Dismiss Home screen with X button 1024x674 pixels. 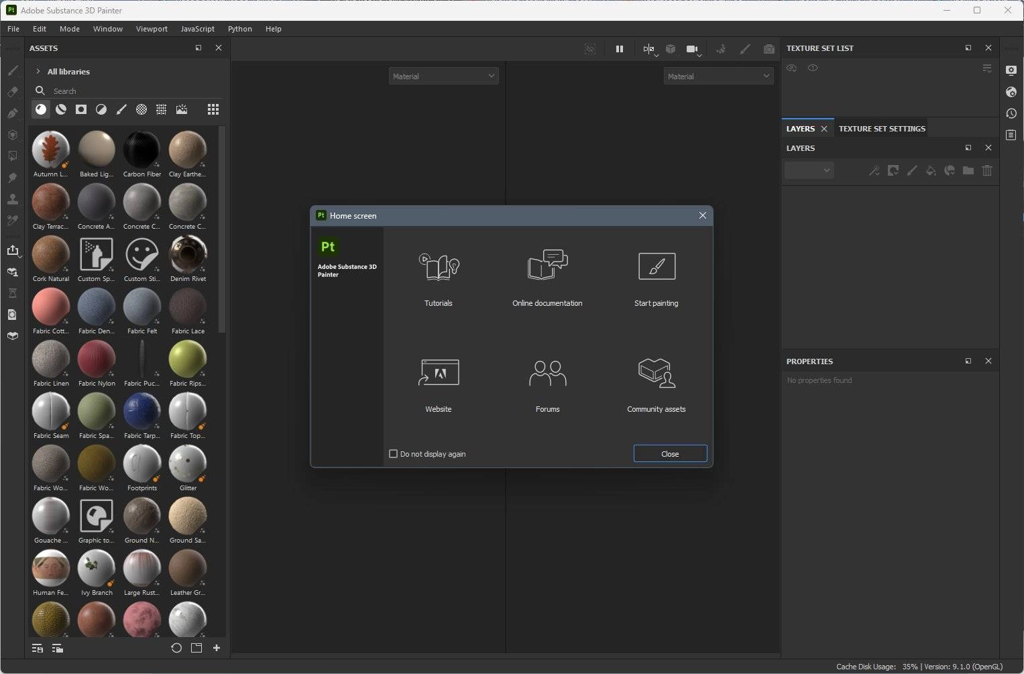[x=703, y=215]
